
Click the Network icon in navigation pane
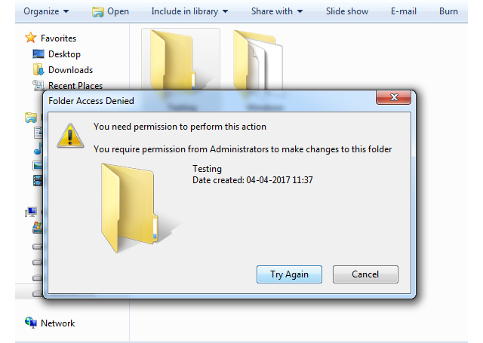[31, 323]
